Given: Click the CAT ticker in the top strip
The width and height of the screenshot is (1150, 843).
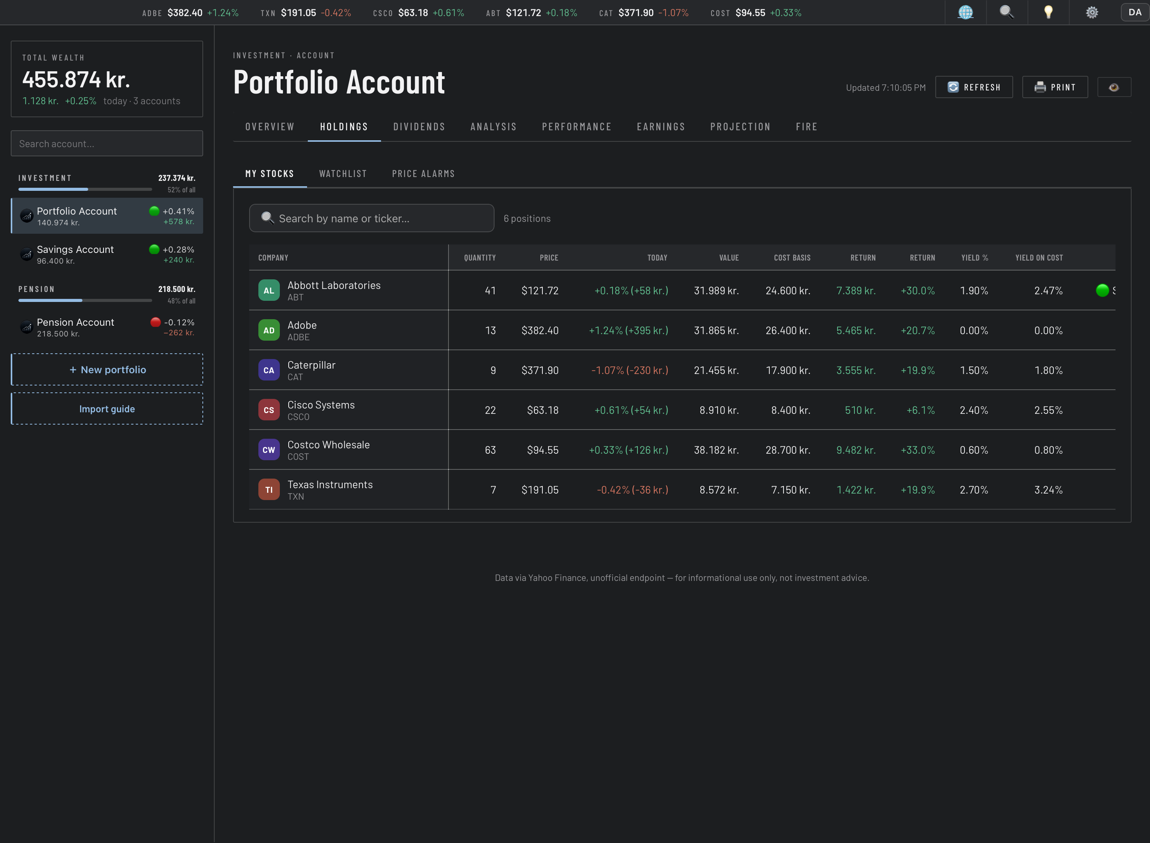Looking at the screenshot, I should 644,12.
